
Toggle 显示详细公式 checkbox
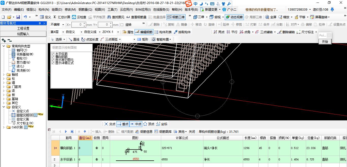pyautogui.click(x=53, y=63)
